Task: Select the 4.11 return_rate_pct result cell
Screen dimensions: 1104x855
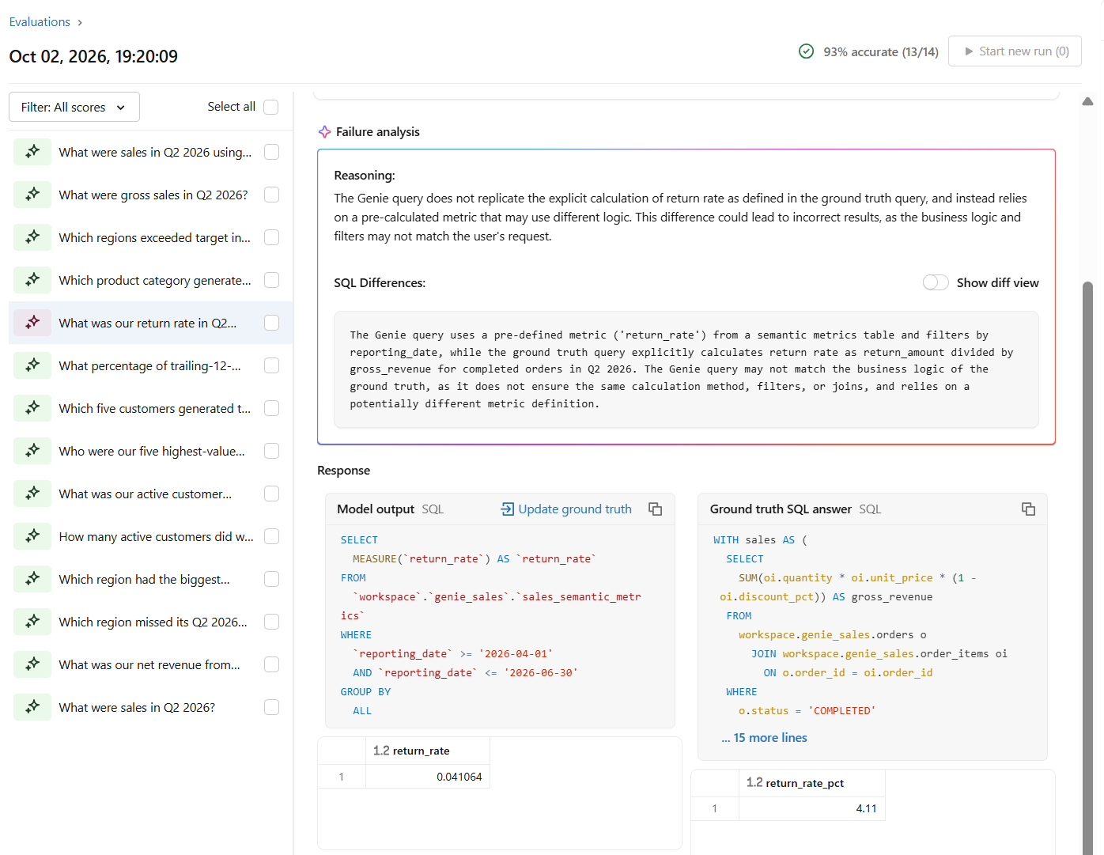Action: pos(812,808)
